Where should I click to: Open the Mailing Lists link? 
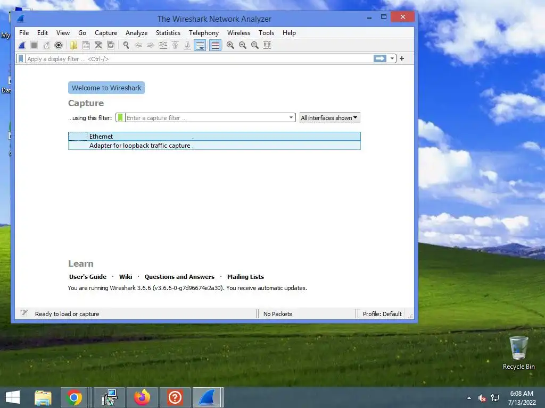point(245,277)
